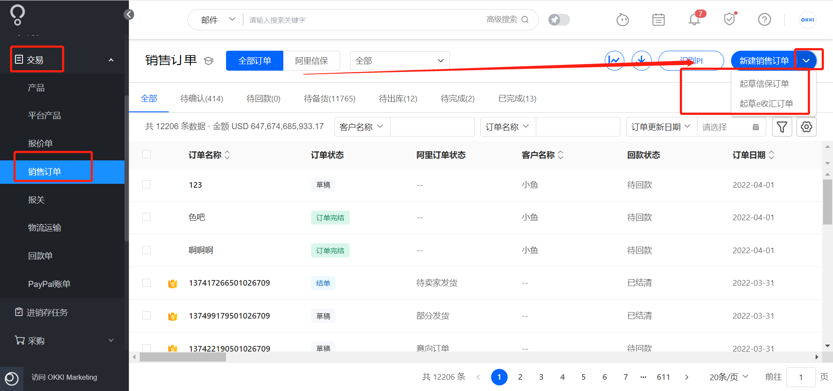
Task: Click the 新建销售订单 button
Action: 764,61
